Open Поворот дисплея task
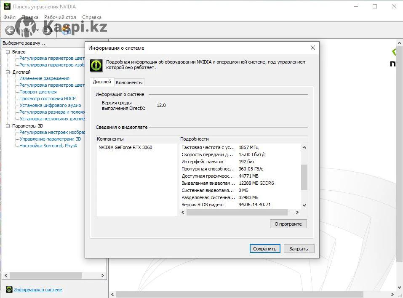Image resolution: width=403 pixels, height=298 pixels. (38, 92)
